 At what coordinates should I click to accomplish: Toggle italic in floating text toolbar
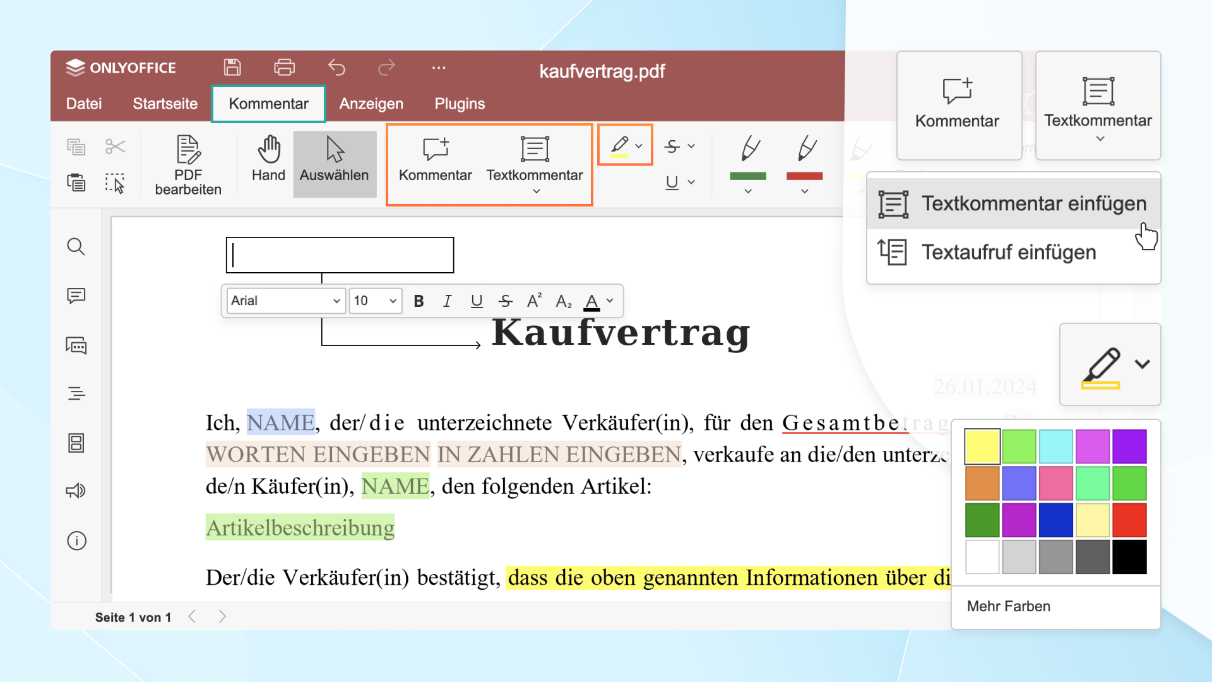point(447,301)
